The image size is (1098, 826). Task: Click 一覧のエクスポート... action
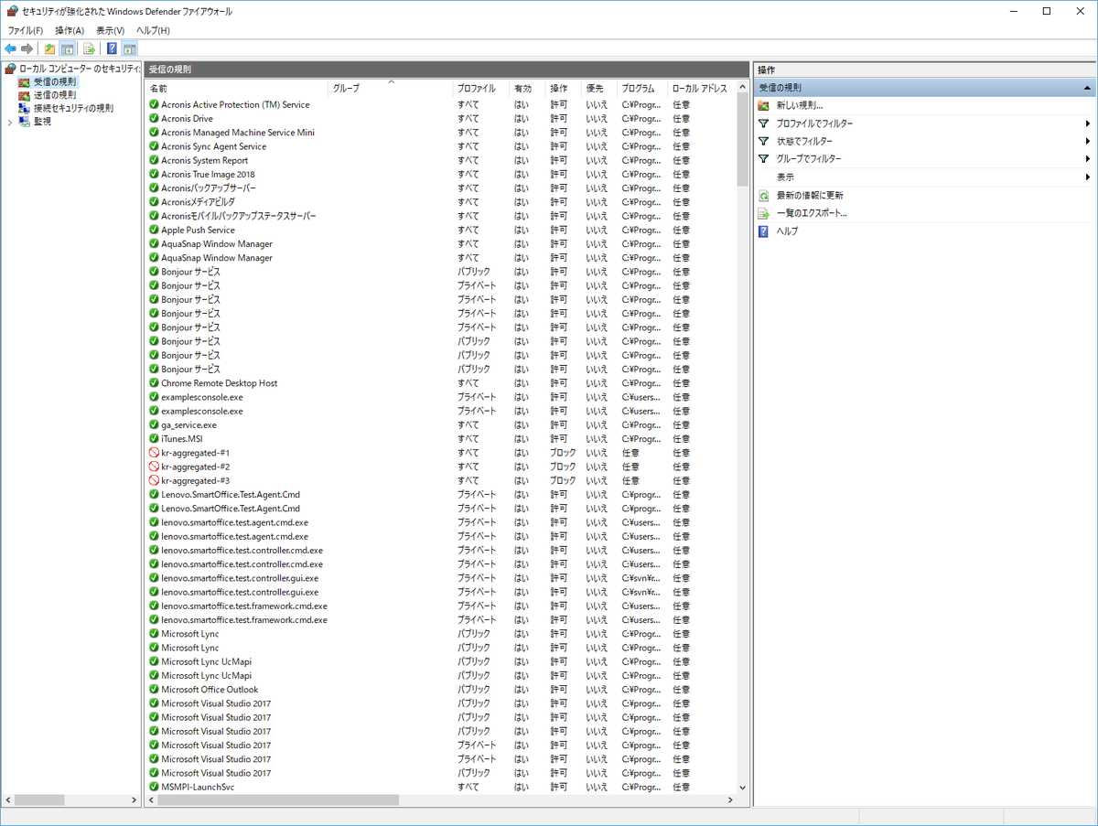point(812,213)
